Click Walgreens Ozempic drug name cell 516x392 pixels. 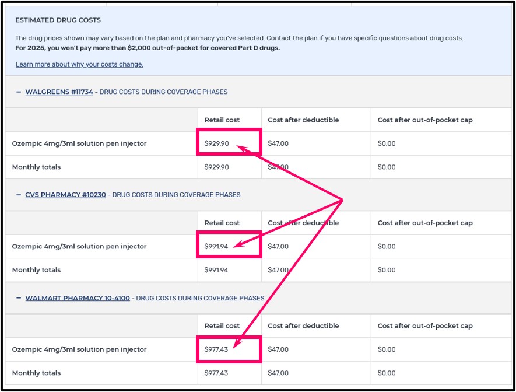click(79, 143)
